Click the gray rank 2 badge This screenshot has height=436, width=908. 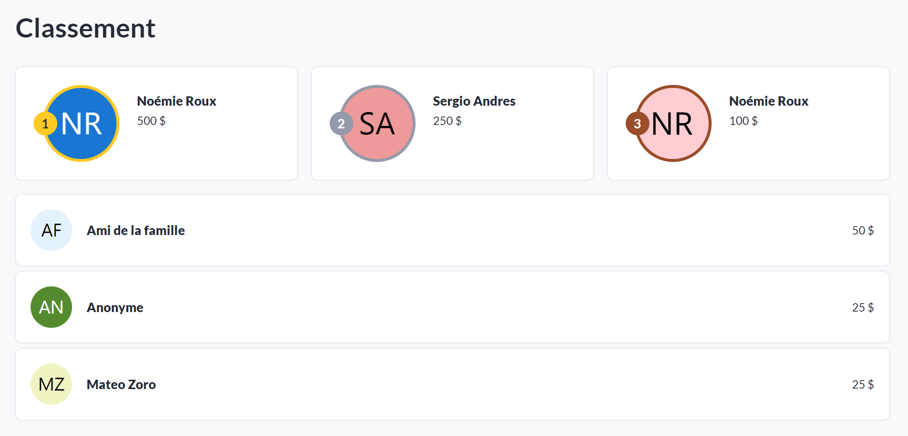[341, 123]
